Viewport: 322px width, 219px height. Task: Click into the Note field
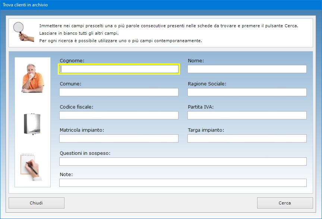click(183, 183)
